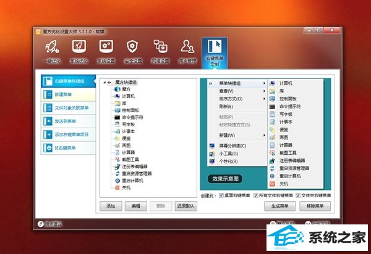The height and width of the screenshot is (254, 371).
Task: Click the 还原默认 button
Action: click(x=186, y=206)
